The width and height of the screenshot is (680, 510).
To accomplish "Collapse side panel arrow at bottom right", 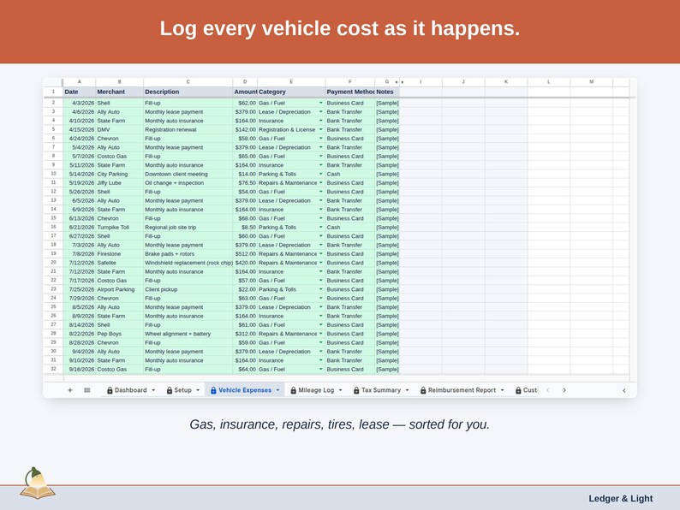I will [623, 390].
